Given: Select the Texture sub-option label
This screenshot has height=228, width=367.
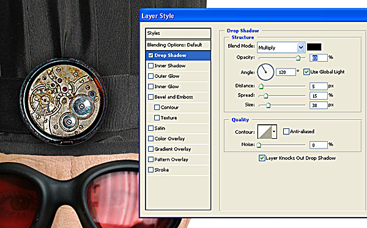Looking at the screenshot, I should (169, 117).
